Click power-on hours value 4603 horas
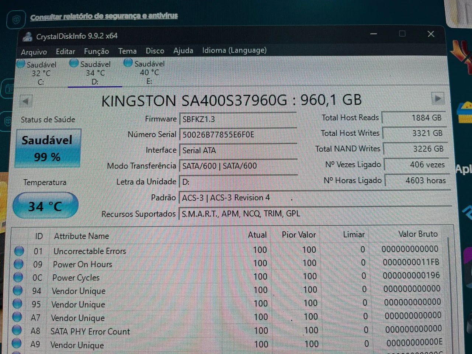Image resolution: width=472 pixels, height=354 pixels. pyautogui.click(x=417, y=181)
